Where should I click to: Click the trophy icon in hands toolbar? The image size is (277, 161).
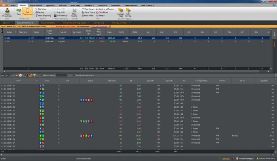click(x=34, y=75)
